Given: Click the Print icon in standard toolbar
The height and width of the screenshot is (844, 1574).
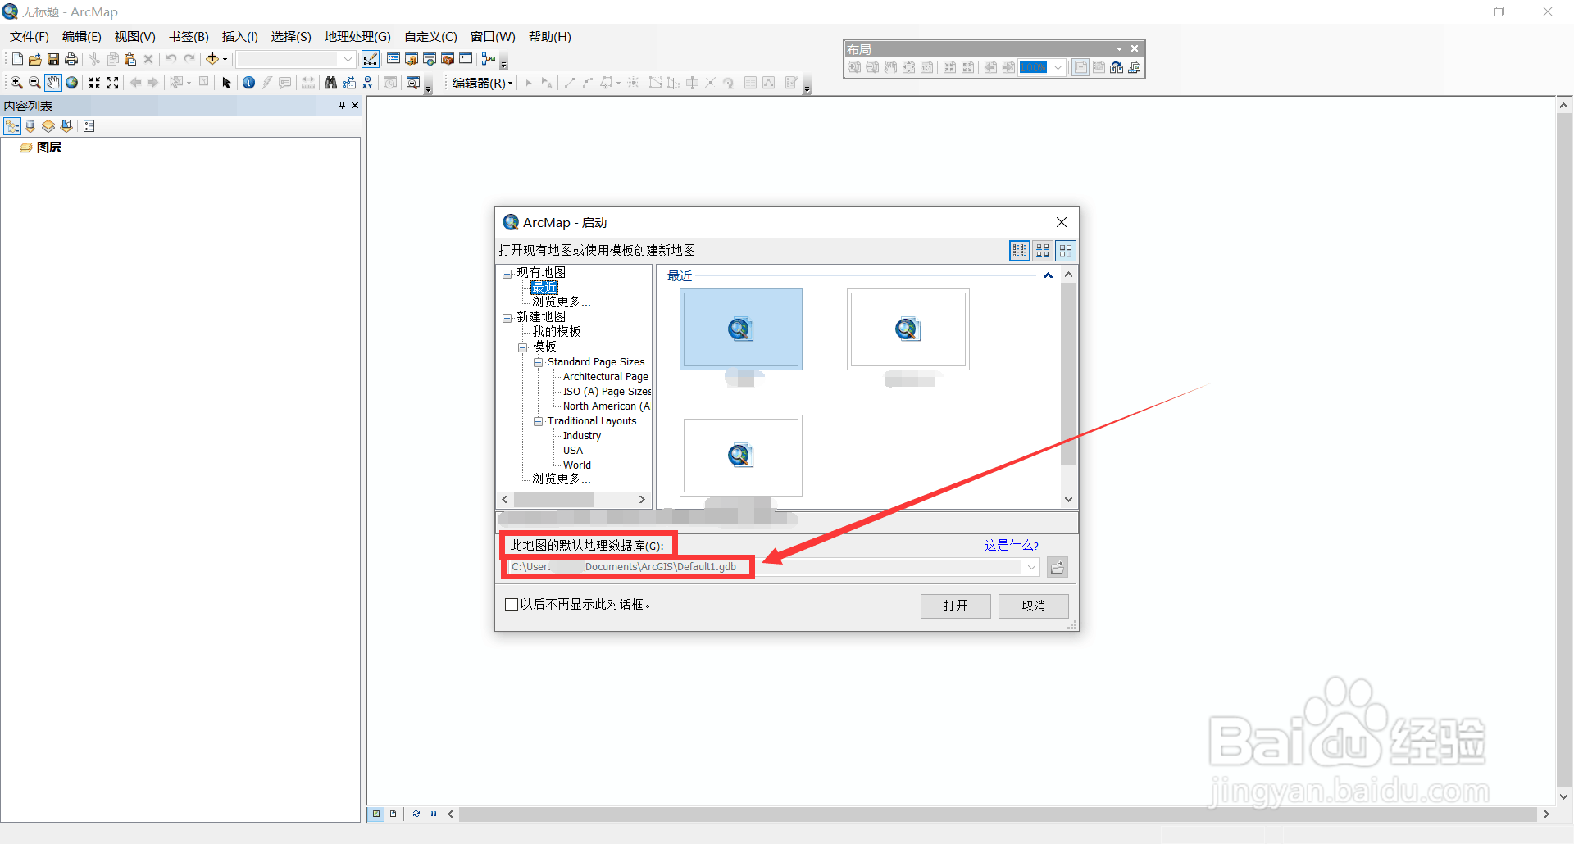Looking at the screenshot, I should coord(71,59).
